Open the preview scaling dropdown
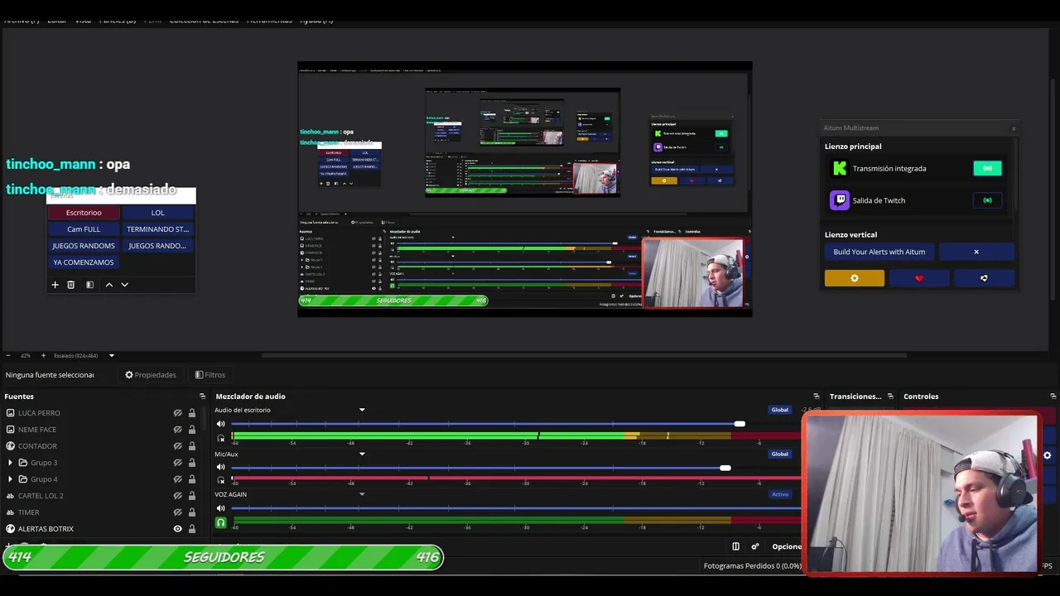 112,356
